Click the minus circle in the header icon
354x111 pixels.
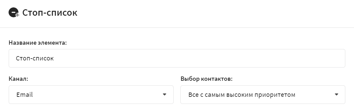click(13, 12)
